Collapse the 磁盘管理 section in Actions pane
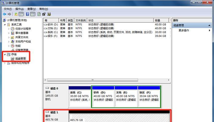214x122 pixels. [x=209, y=25]
